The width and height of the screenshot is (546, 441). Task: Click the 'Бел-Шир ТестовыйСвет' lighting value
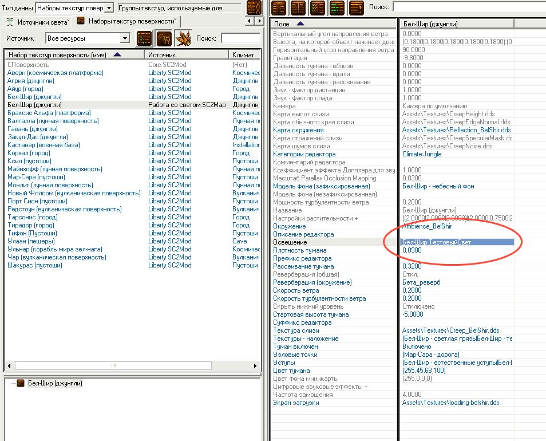[457, 242]
